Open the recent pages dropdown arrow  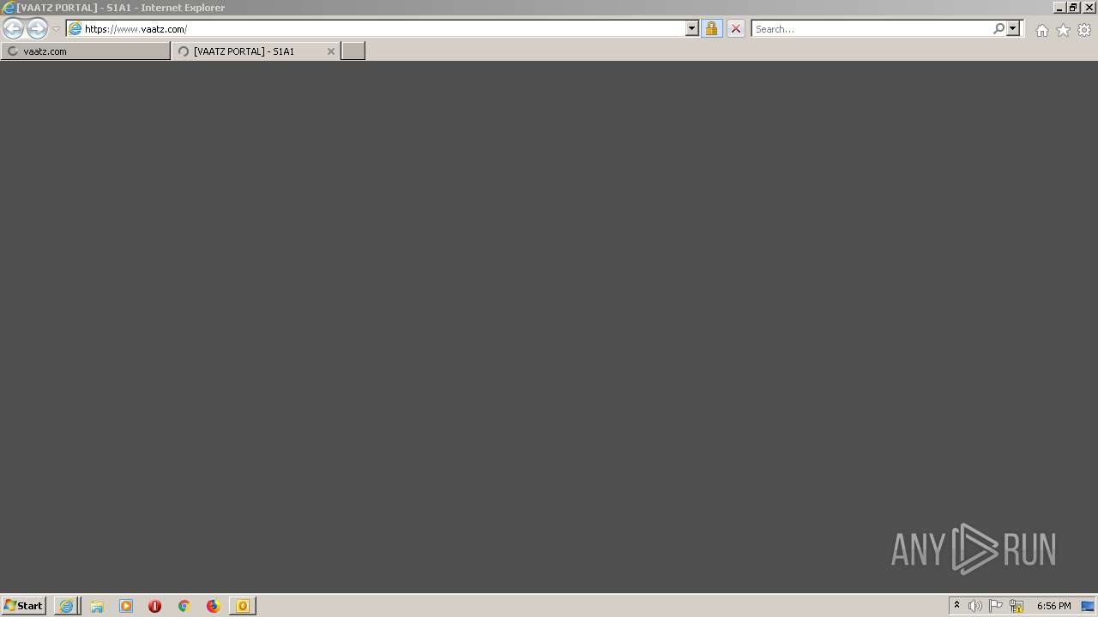(56, 29)
